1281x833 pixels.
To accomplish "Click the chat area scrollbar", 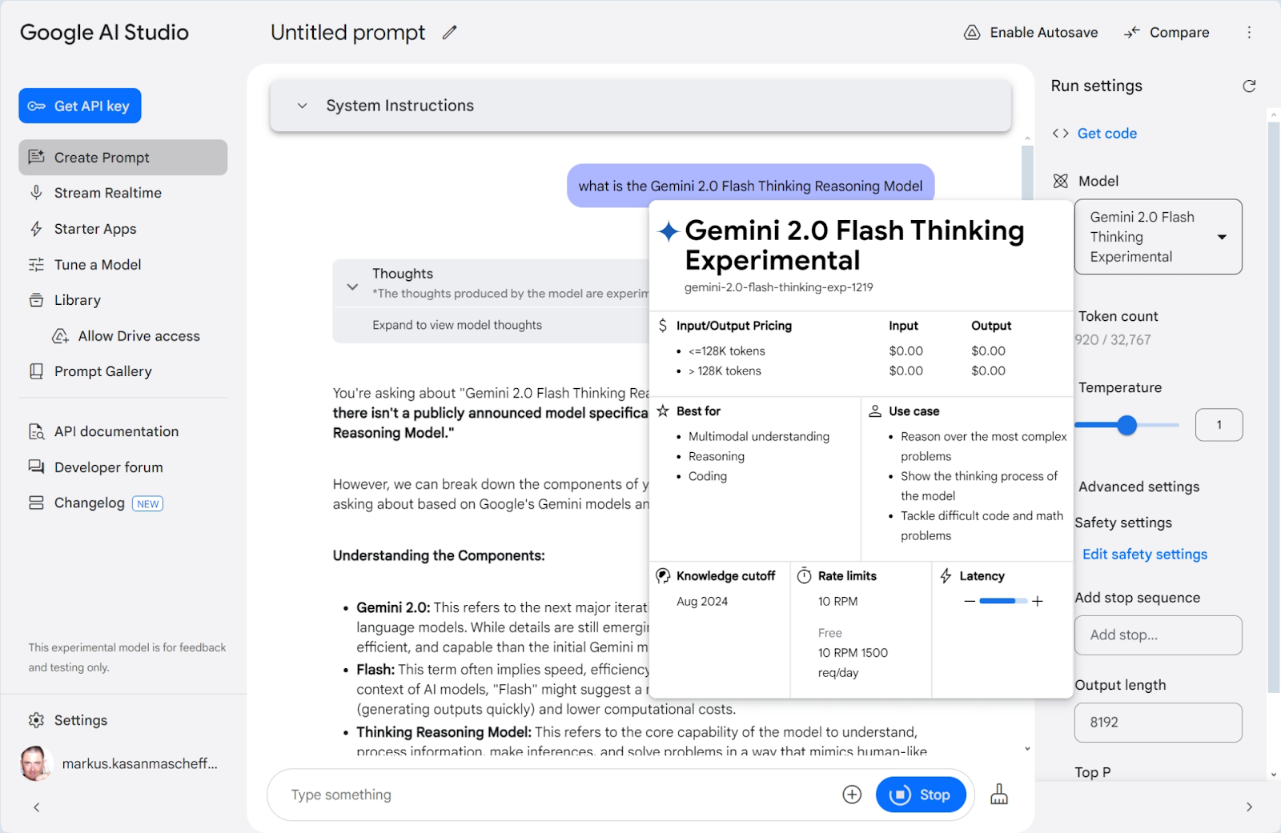I will pyautogui.click(x=1027, y=172).
